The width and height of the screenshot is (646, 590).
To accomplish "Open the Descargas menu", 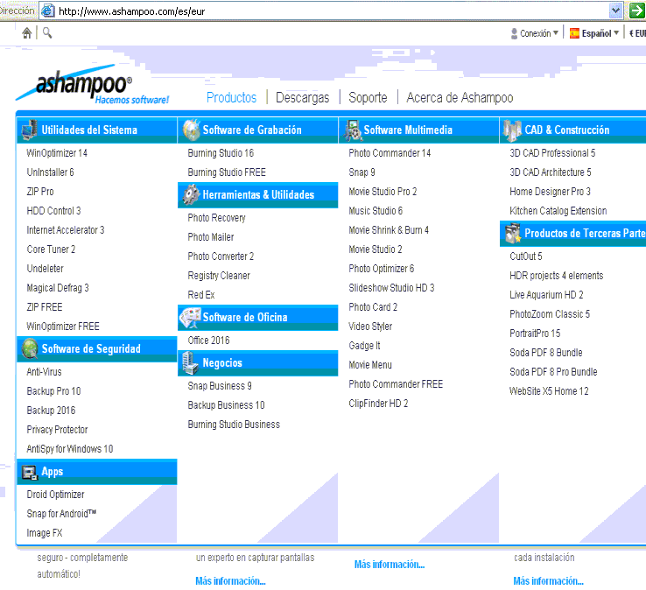I will point(302,98).
